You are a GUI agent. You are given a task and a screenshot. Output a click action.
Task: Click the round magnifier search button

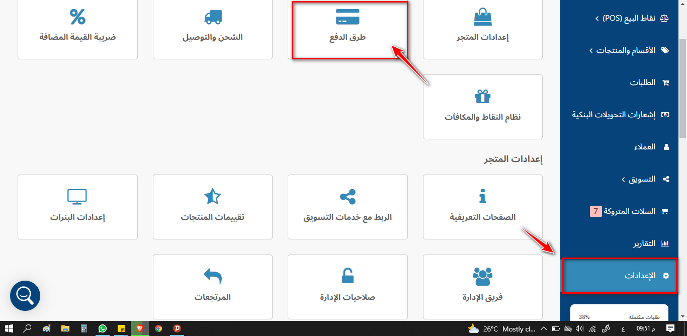point(25,295)
